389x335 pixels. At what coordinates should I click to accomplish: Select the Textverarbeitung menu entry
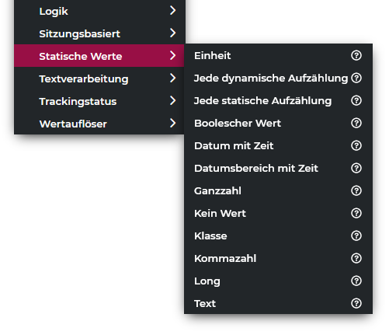tap(99, 79)
